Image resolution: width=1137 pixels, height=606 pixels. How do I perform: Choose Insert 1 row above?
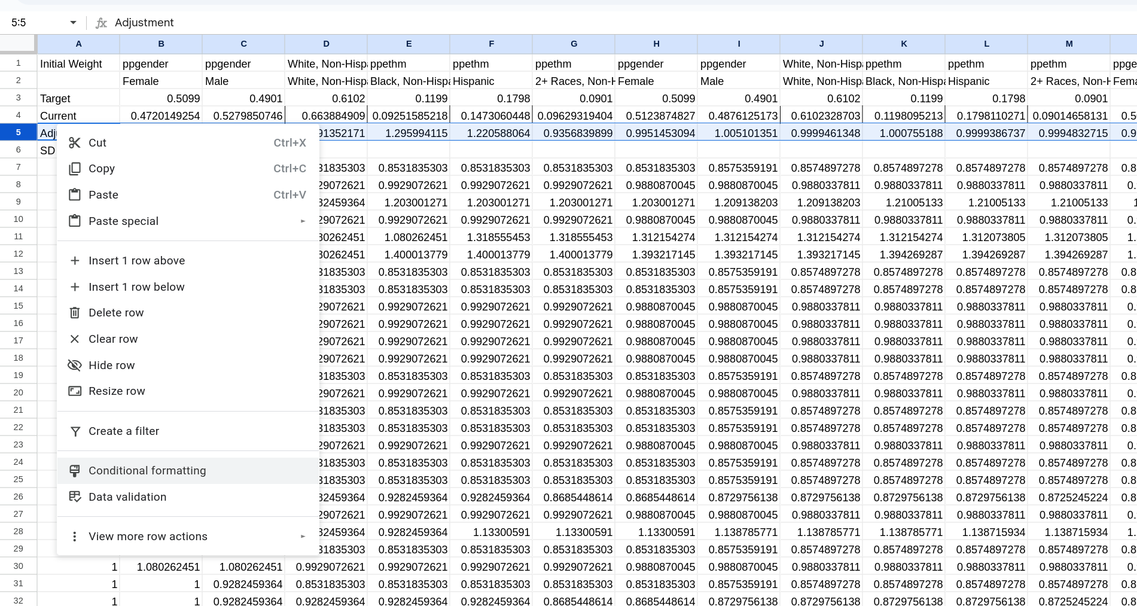tap(137, 261)
